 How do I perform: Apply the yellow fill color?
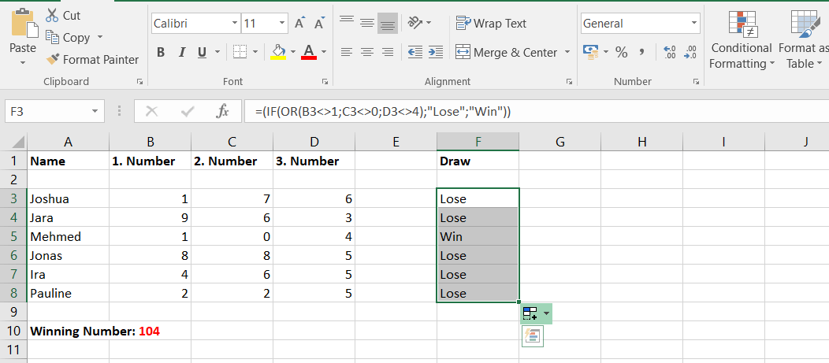coord(277,53)
